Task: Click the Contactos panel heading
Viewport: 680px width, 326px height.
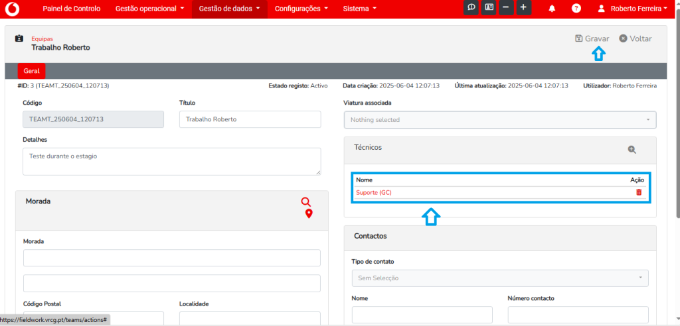Action: 371,237
